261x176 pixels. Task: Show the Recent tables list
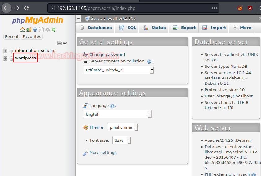(12, 36)
